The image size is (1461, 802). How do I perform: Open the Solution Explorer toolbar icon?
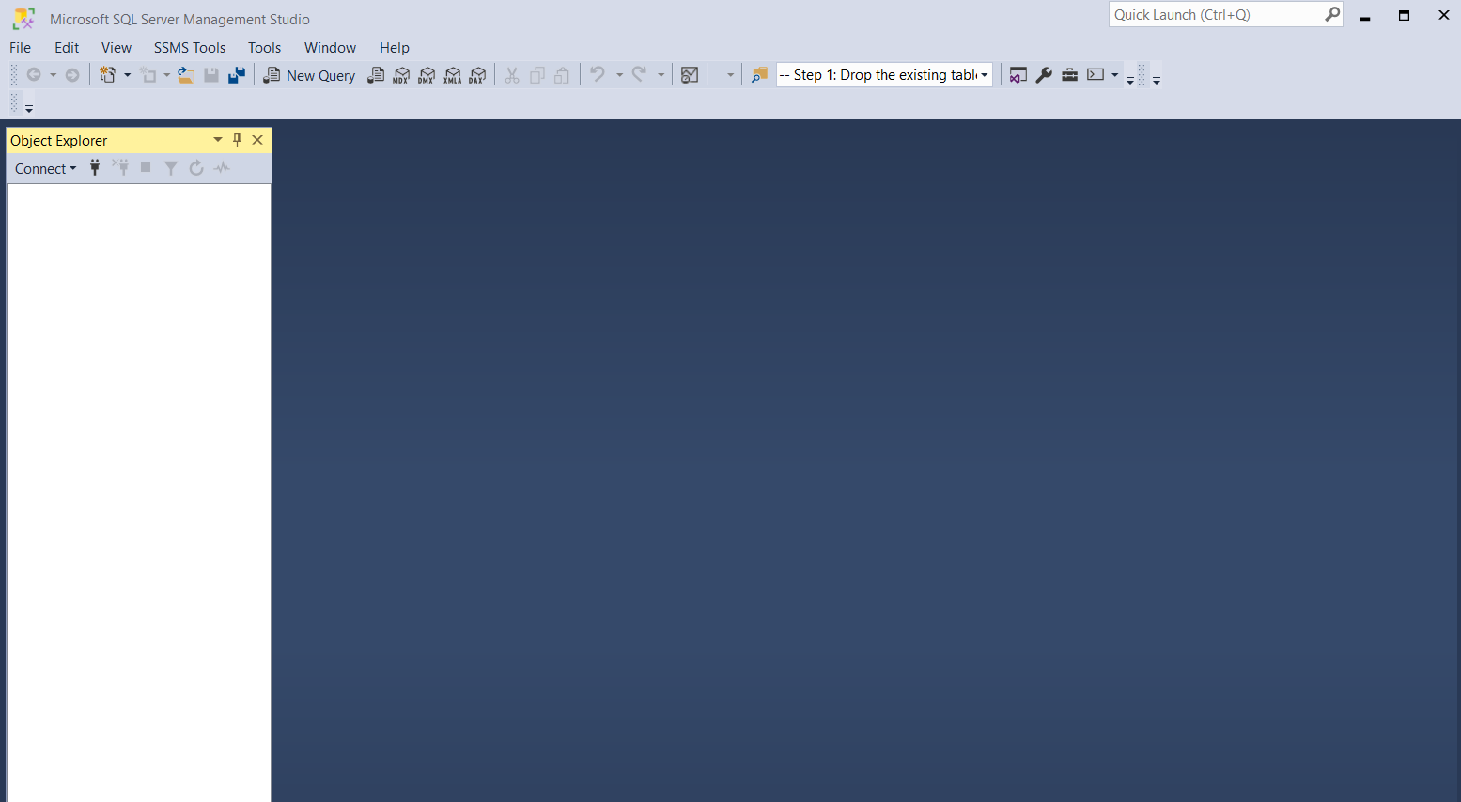(x=1018, y=75)
